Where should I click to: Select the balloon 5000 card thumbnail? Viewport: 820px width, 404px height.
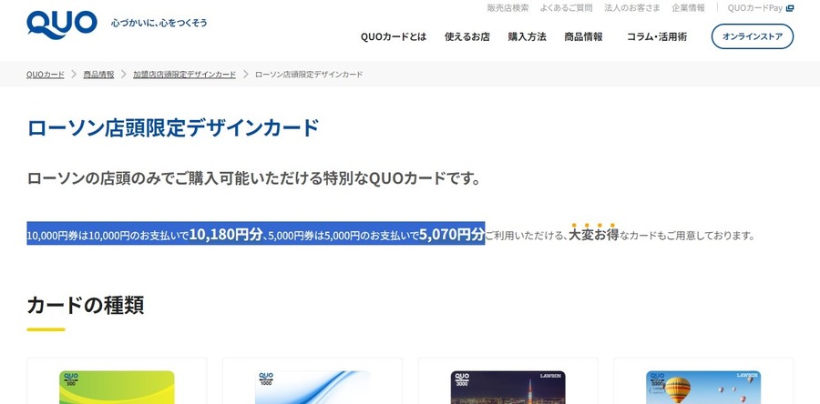703,388
